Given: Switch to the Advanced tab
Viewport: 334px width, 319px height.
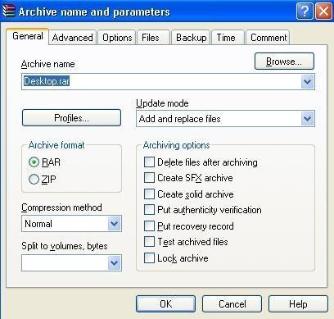Looking at the screenshot, I should 72,38.
